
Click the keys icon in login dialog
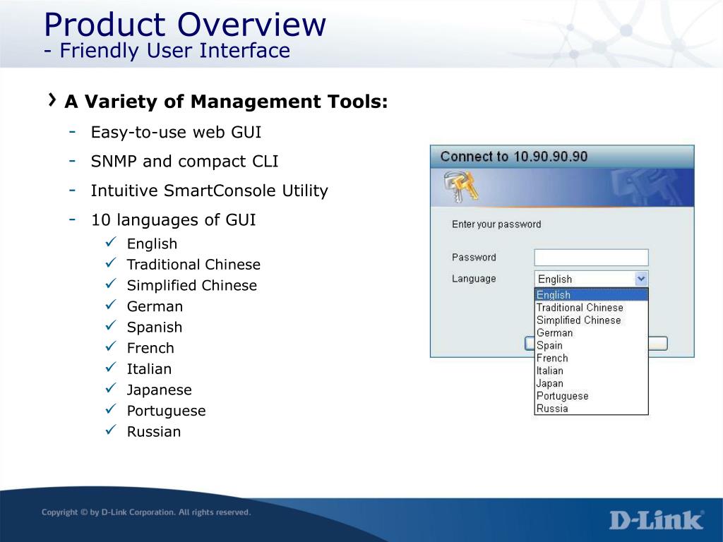click(461, 186)
